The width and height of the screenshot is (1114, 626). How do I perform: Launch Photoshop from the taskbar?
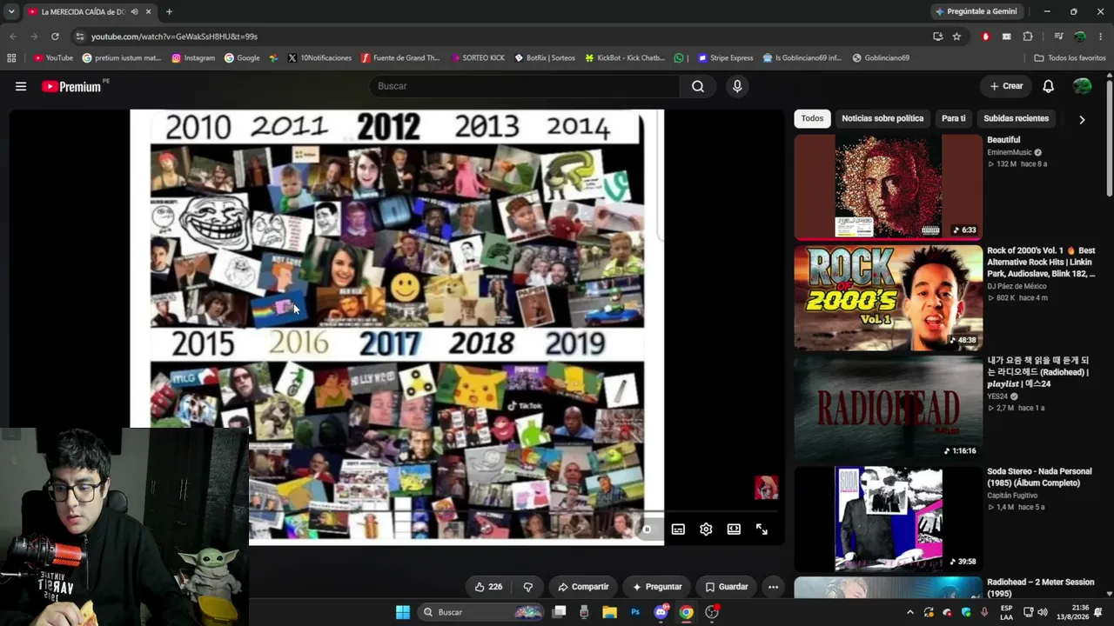pyautogui.click(x=635, y=612)
